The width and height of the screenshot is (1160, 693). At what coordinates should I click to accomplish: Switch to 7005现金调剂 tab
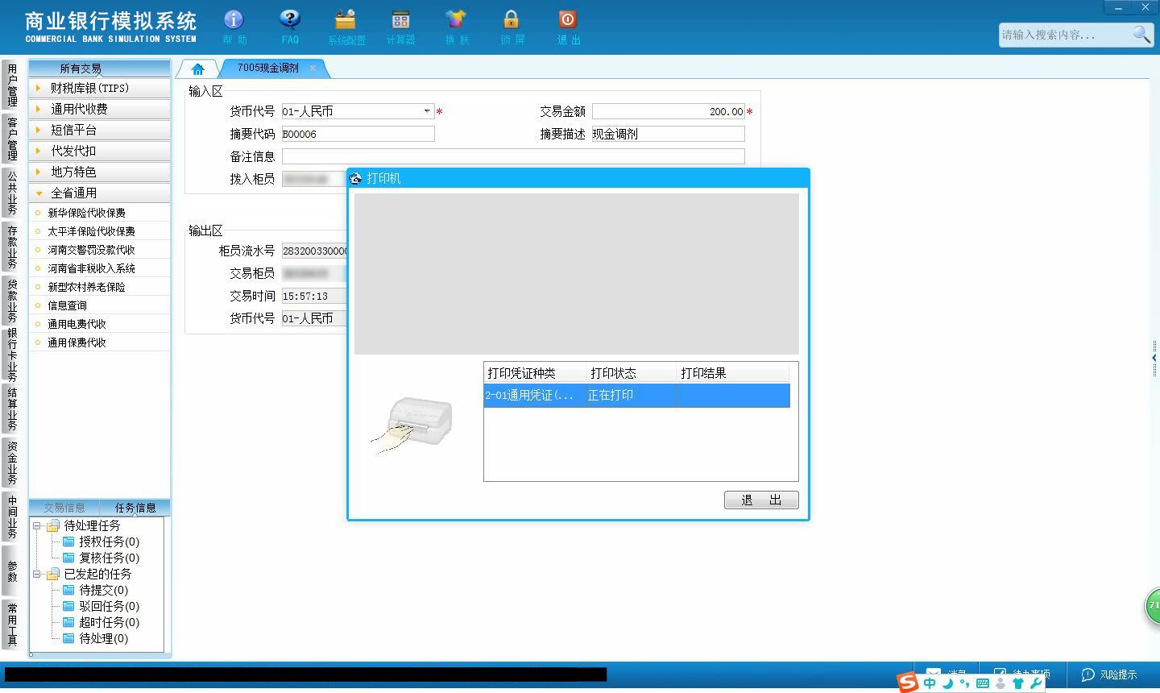(268, 68)
